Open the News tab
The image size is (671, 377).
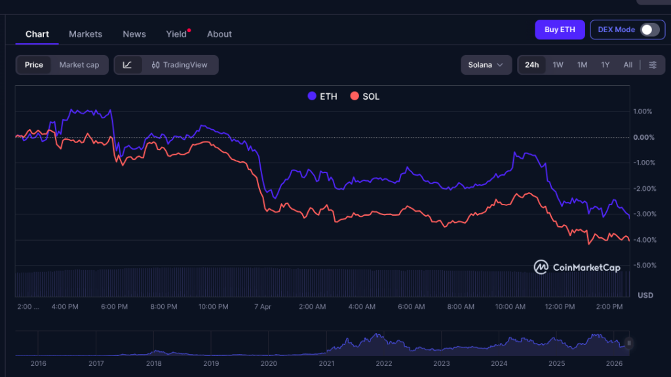(134, 34)
